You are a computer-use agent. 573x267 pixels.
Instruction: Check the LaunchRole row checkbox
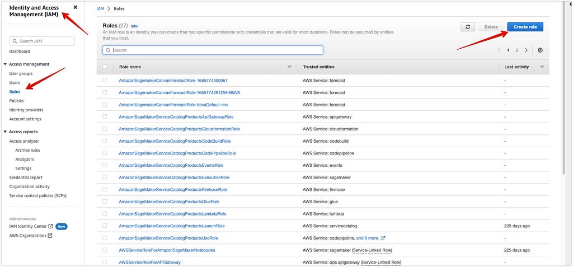pyautogui.click(x=105, y=226)
